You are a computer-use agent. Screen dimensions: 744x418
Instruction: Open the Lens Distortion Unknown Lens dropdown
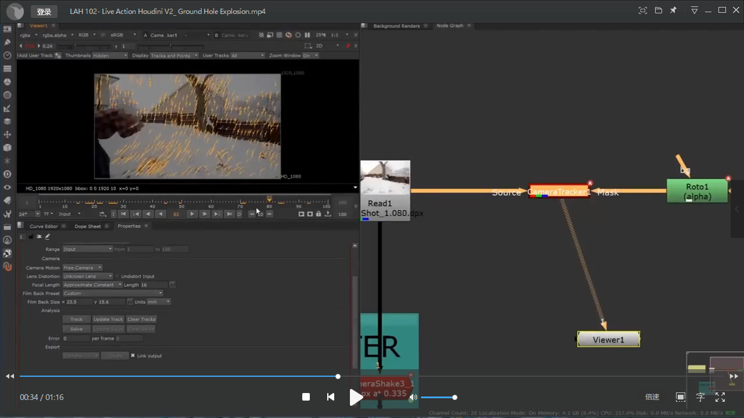(x=88, y=276)
